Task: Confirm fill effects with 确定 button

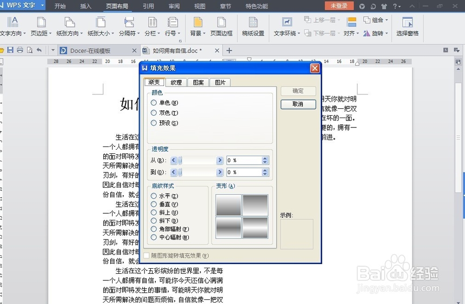Action: [298, 91]
